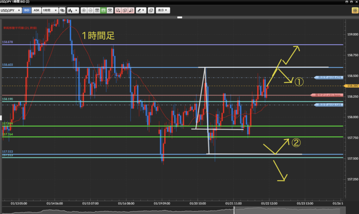Switch price display to BID
Viewport: 359px width, 214px height.
[27, 11]
